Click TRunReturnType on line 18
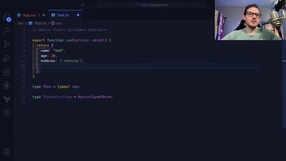The image size is (286, 161). click(x=57, y=97)
